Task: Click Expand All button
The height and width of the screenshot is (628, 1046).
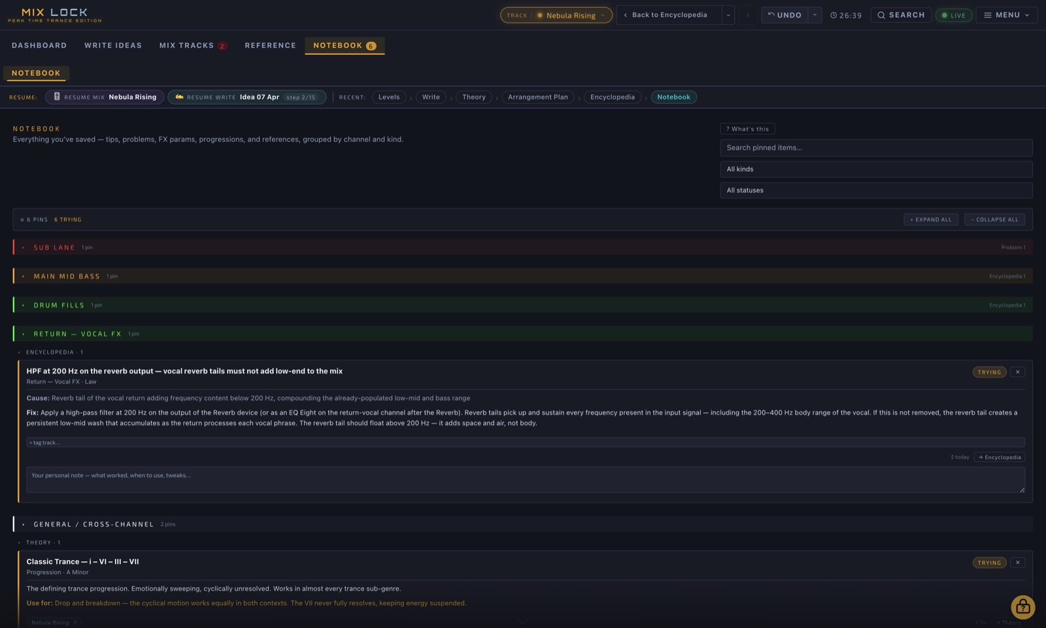Action: pos(931,220)
